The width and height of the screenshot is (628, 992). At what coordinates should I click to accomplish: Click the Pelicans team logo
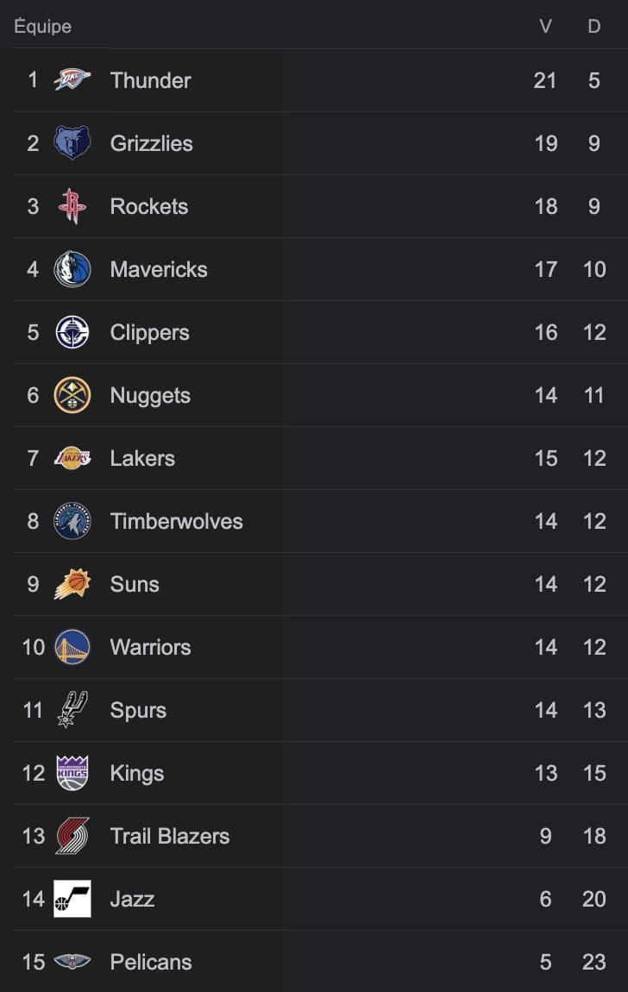tap(72, 962)
